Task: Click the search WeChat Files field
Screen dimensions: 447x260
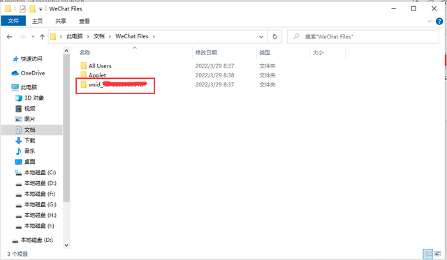Action: pos(363,37)
